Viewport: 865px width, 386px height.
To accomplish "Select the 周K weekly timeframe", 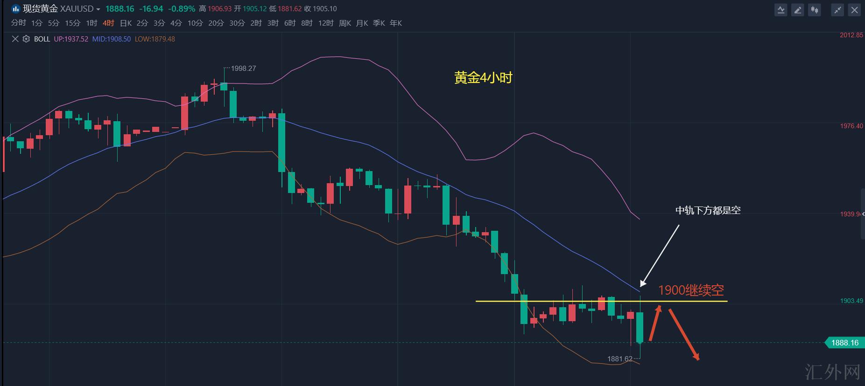I will coord(345,23).
